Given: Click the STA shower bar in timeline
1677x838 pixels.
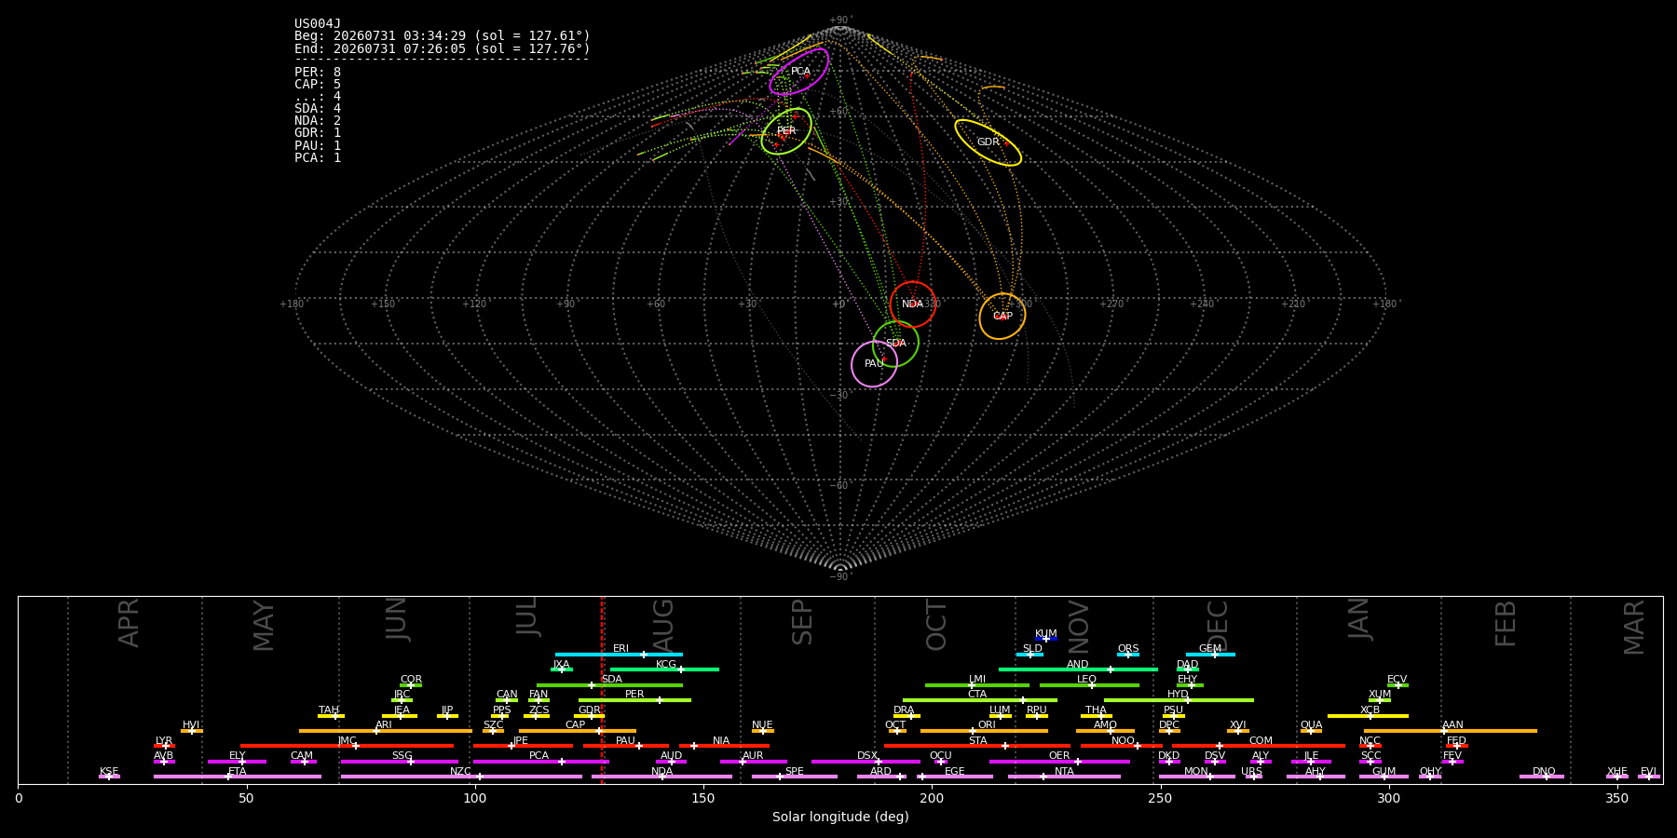Looking at the screenshot, I should click(977, 746).
